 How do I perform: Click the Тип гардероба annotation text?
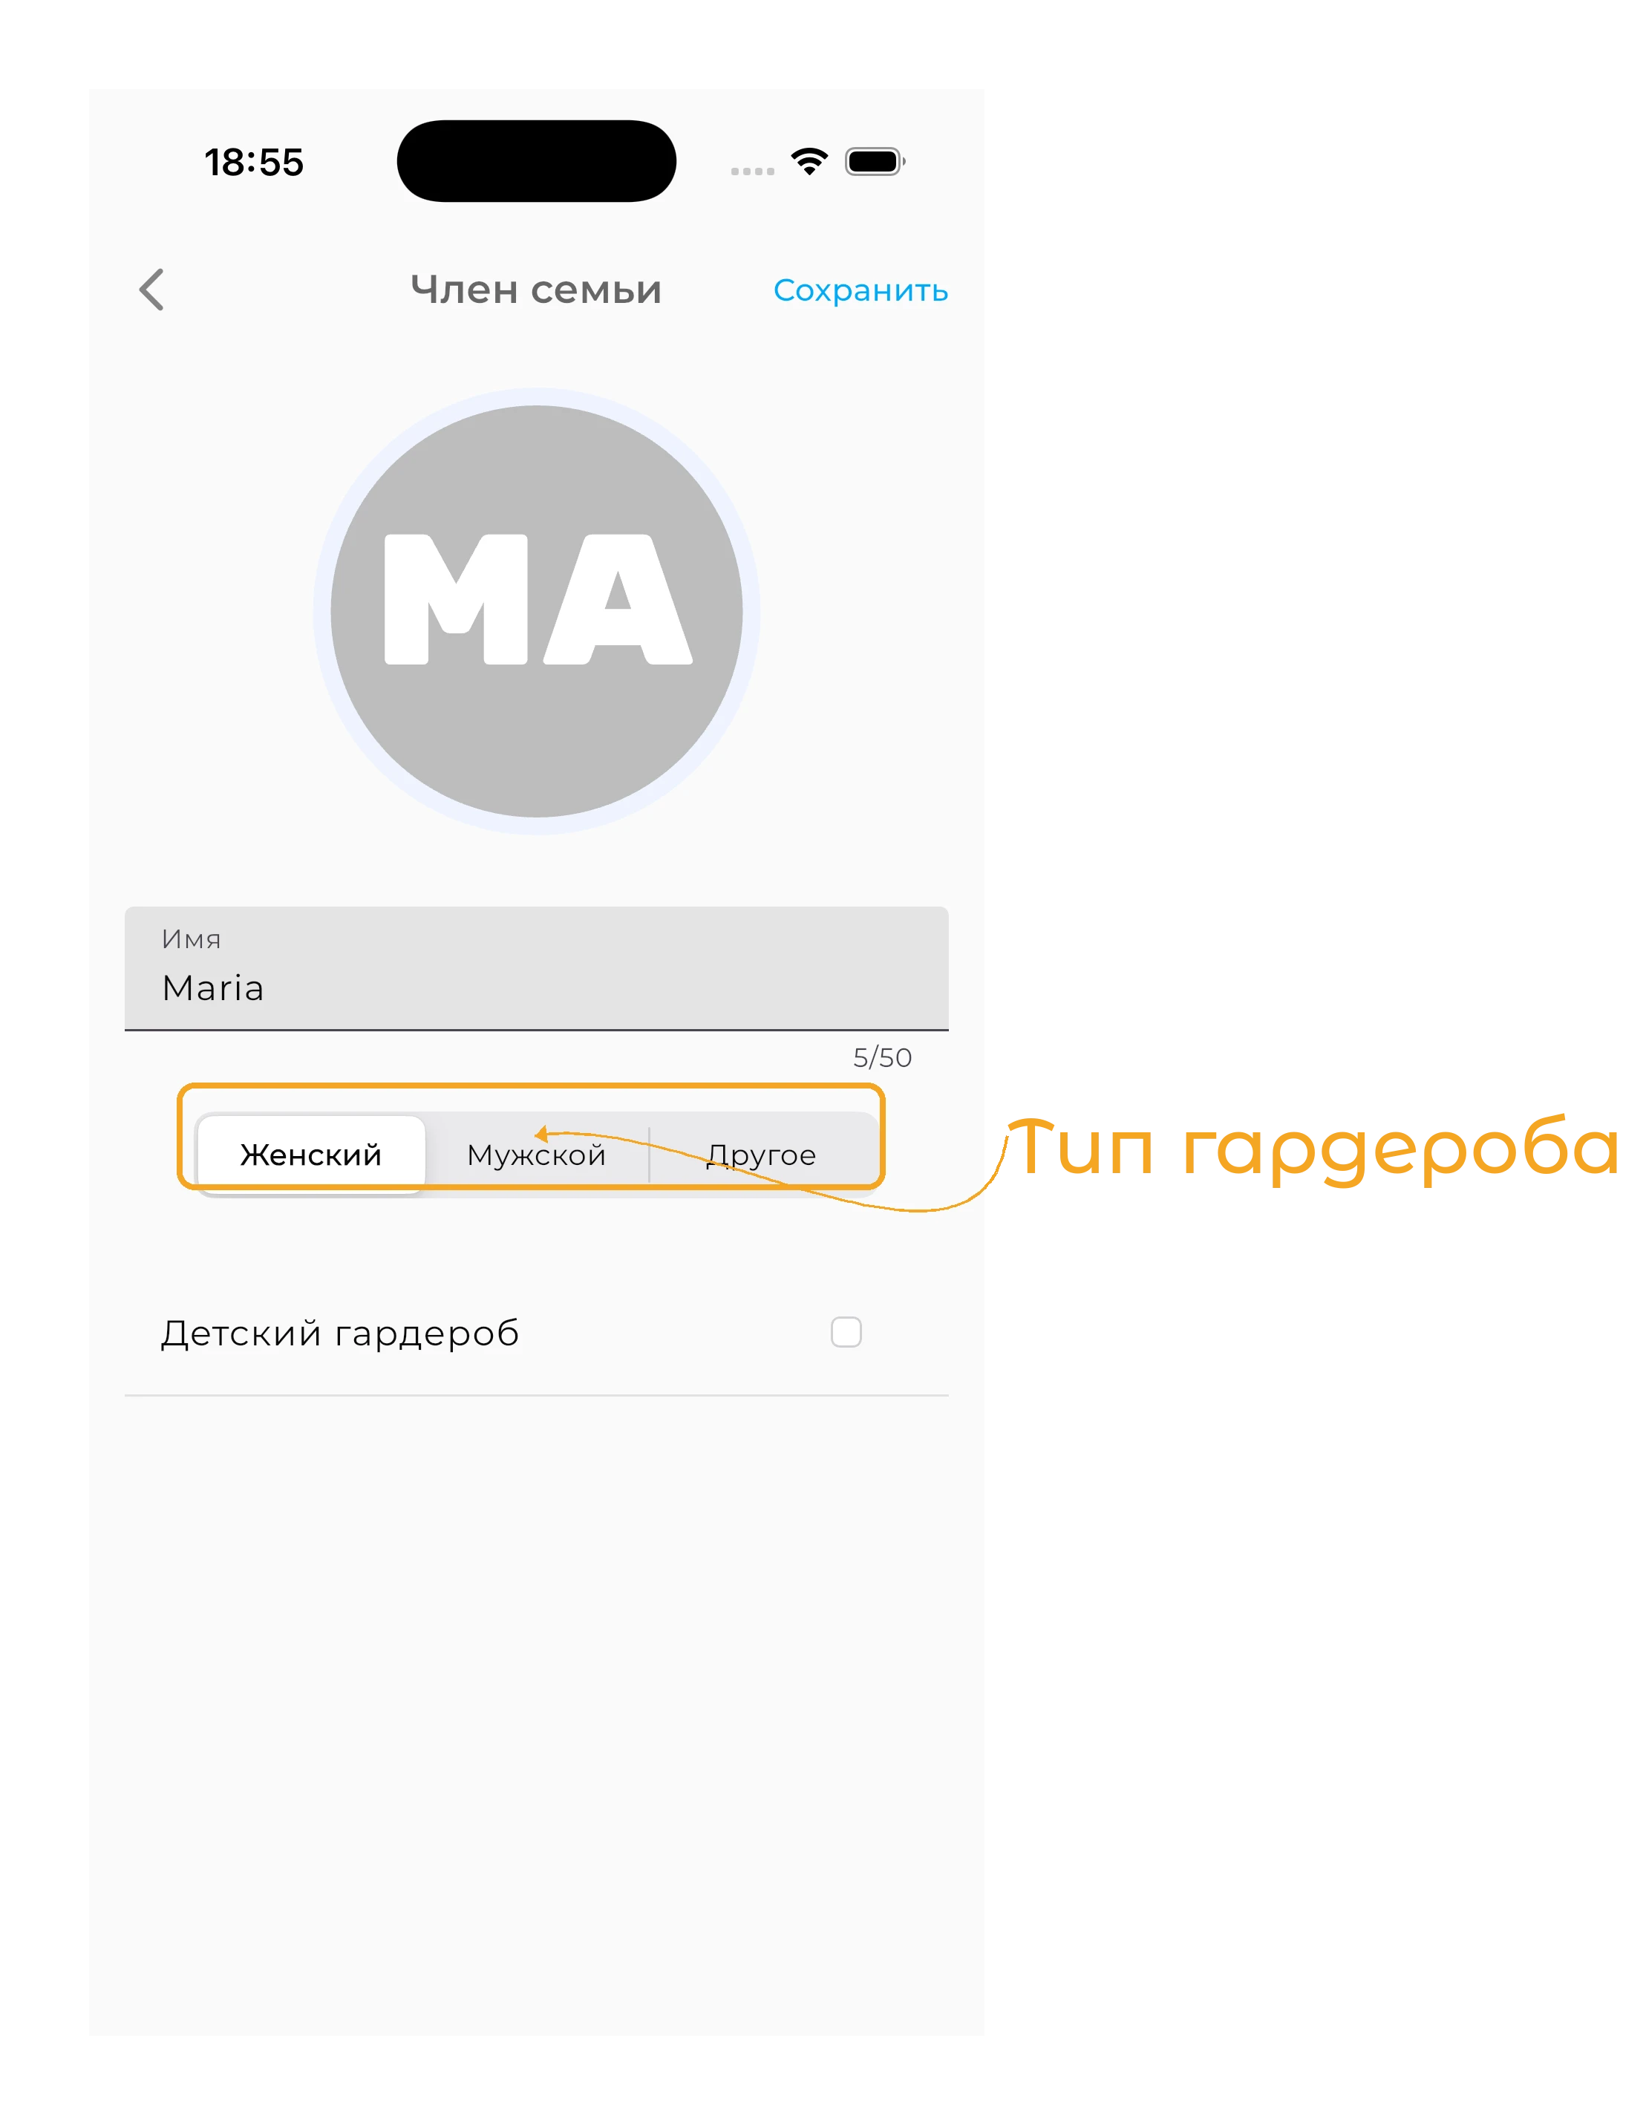click(1313, 1149)
